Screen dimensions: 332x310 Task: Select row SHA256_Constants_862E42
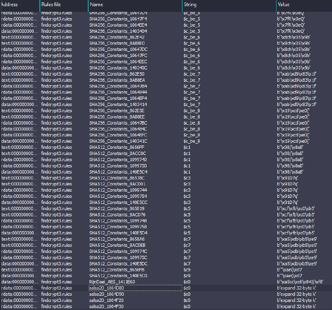click(166, 38)
